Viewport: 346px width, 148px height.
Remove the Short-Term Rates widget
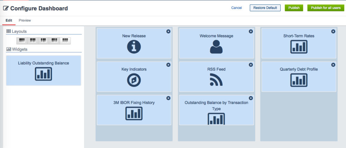tap(333, 31)
